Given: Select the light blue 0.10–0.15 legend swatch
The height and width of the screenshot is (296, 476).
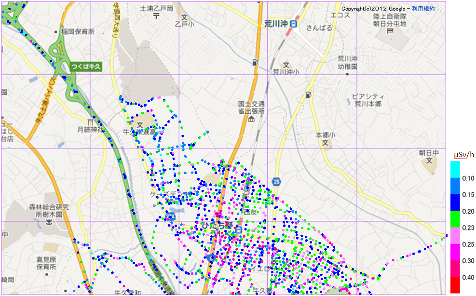Looking at the screenshot, I should (x=455, y=186).
